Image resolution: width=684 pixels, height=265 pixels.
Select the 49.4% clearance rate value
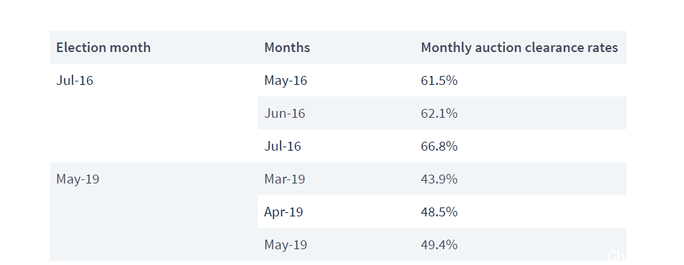coord(439,244)
